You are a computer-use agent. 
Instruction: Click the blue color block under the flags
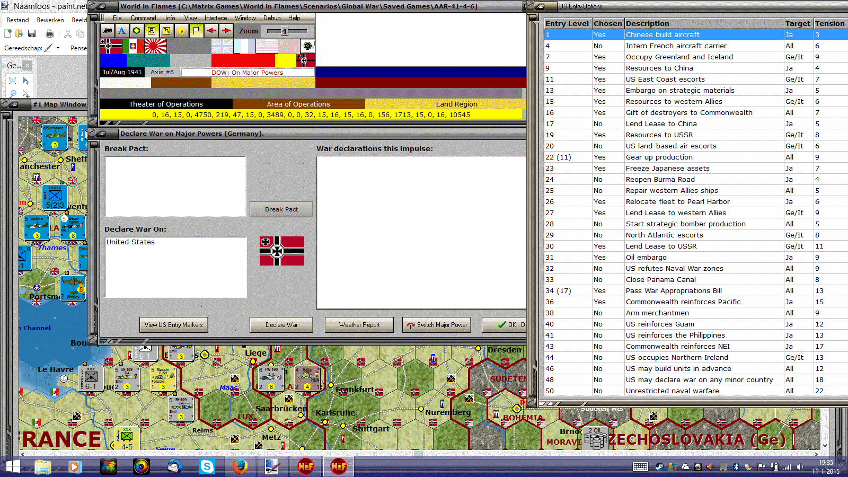[x=113, y=60]
